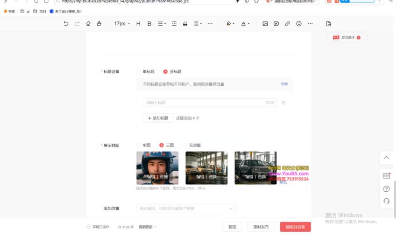397x236 pixels.
Task: Choose the 无封面 radio option
Action: pos(185,146)
